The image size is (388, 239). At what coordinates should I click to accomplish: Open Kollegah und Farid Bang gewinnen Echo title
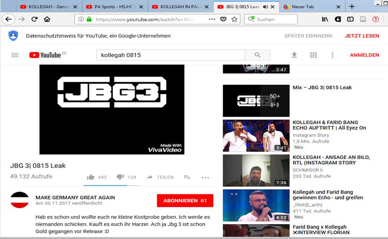click(328, 195)
